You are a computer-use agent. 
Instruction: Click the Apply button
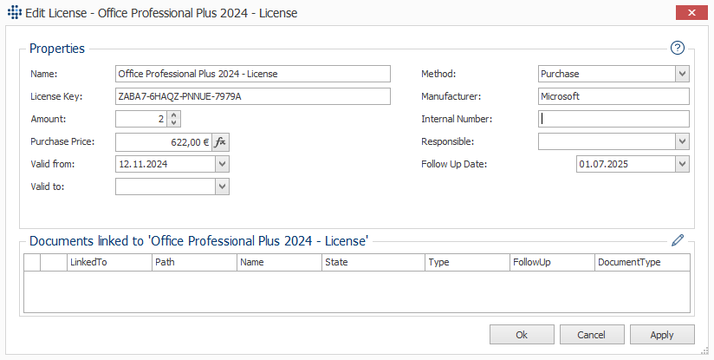tap(662, 335)
